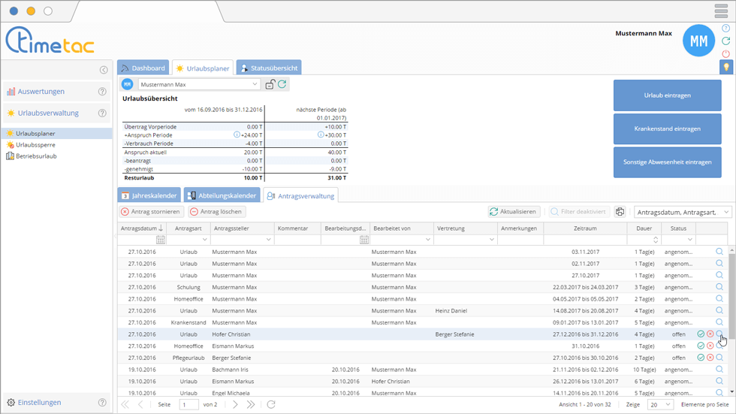Toggle the padlock icon beside the employee selector
736x414 pixels.
[270, 85]
